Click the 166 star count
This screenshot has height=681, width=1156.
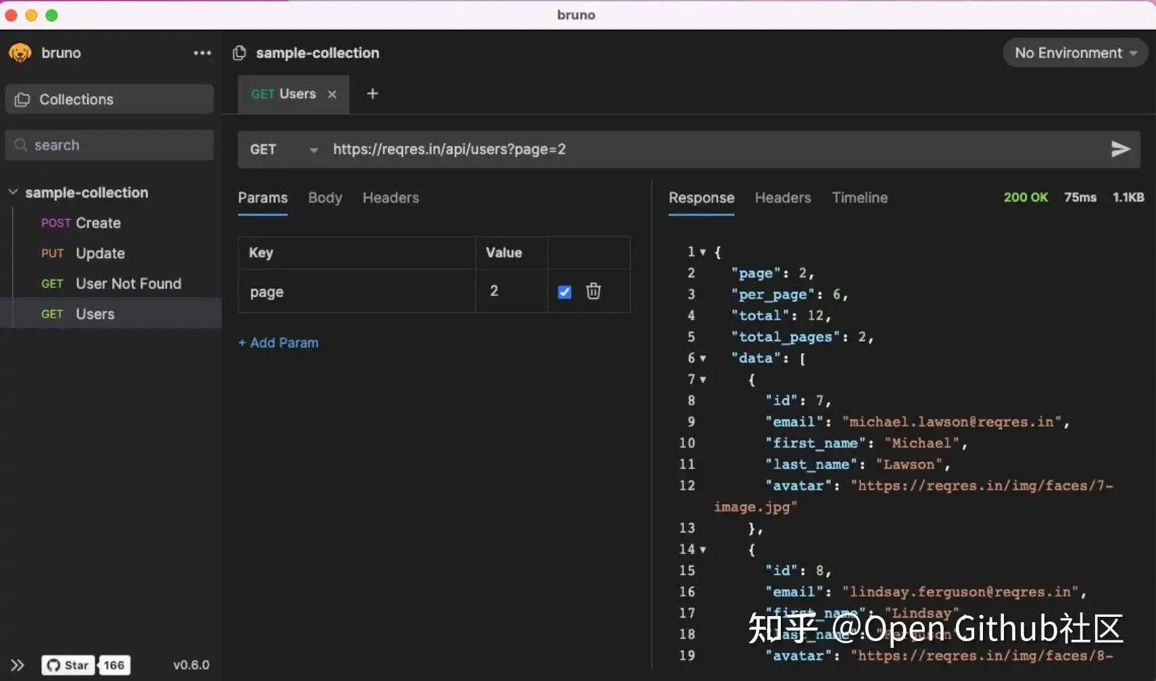114,665
